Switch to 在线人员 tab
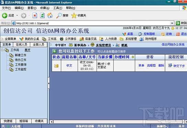 click(x=21, y=44)
